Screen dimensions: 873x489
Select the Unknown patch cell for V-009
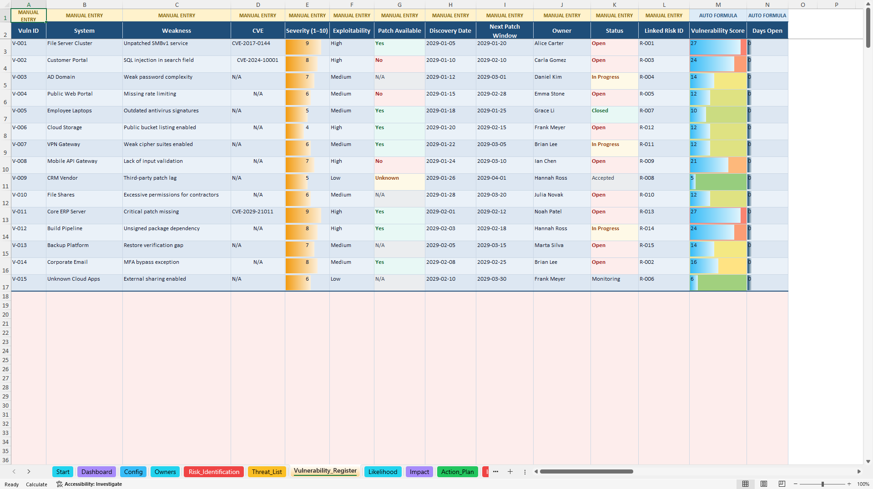[399, 182]
